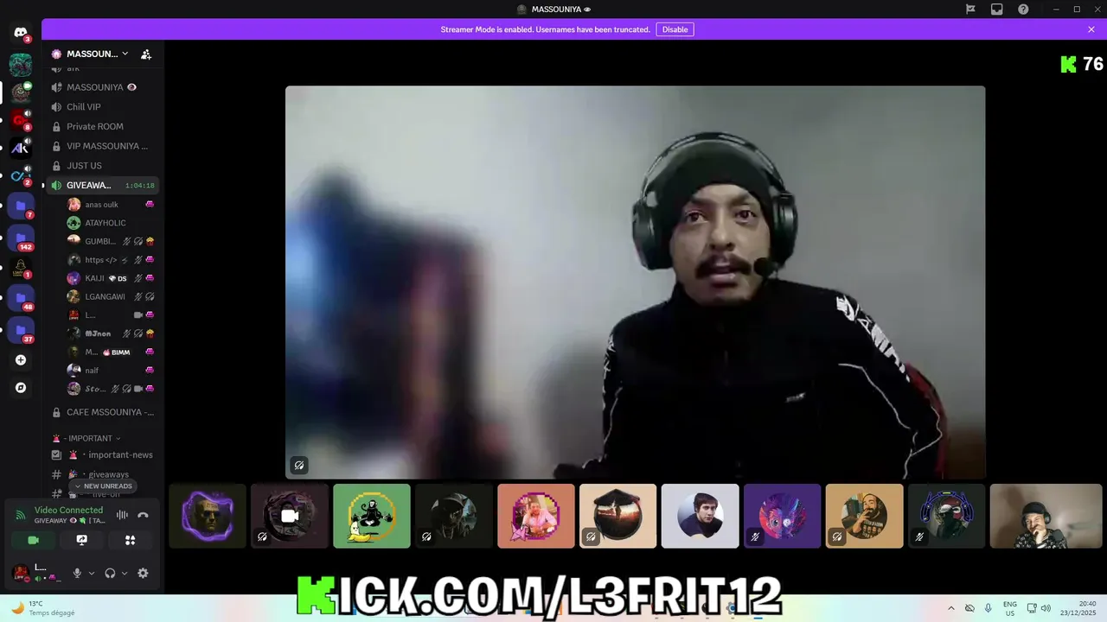This screenshot has height=622, width=1107.
Task: Start an activity with the apps icon
Action: pos(131,540)
